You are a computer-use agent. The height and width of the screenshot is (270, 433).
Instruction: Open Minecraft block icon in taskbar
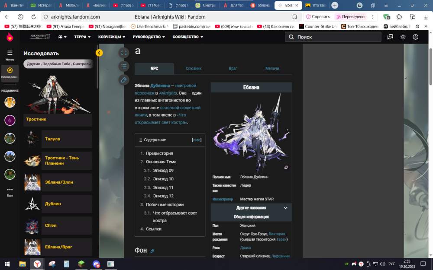click(81, 264)
